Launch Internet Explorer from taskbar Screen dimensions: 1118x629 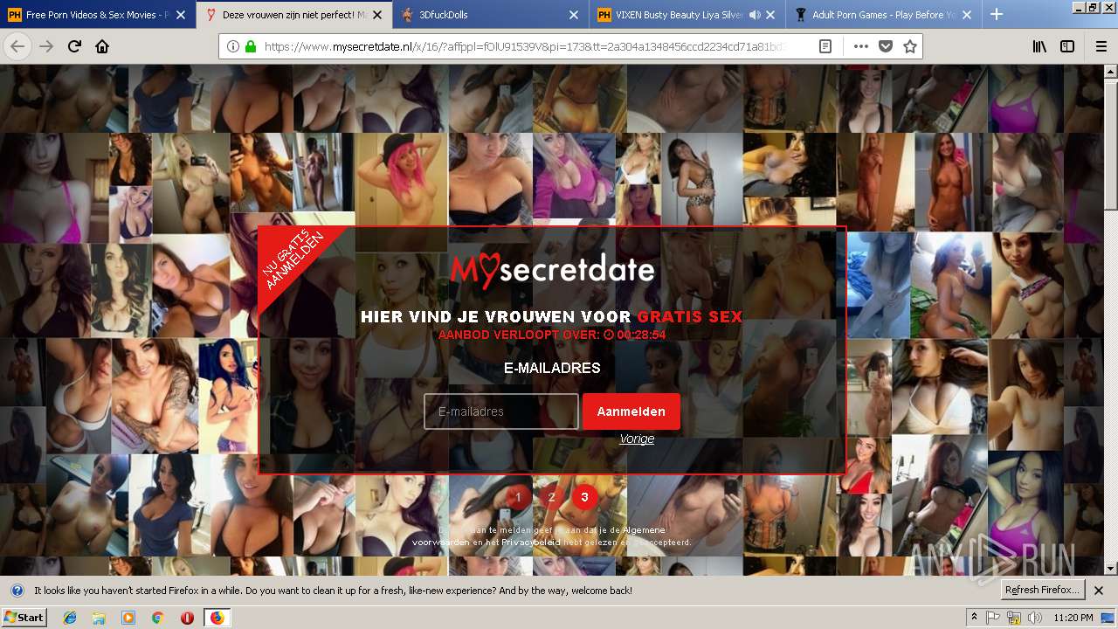tap(70, 618)
